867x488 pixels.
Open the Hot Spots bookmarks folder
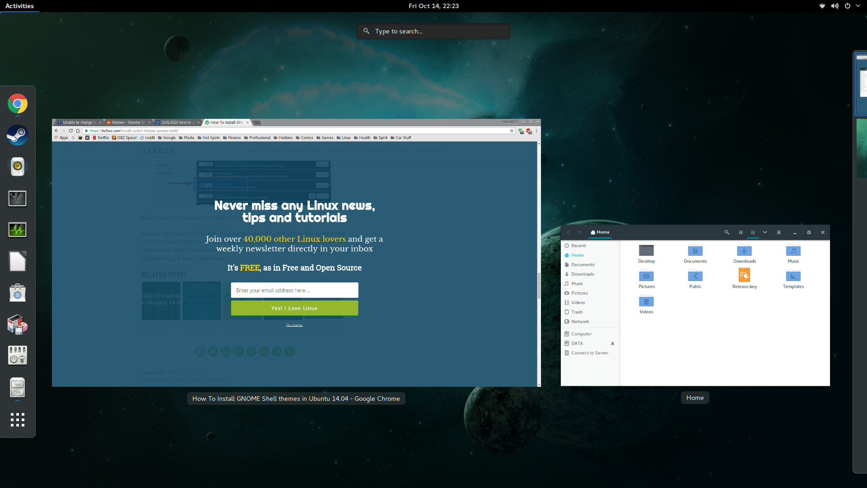click(x=209, y=138)
